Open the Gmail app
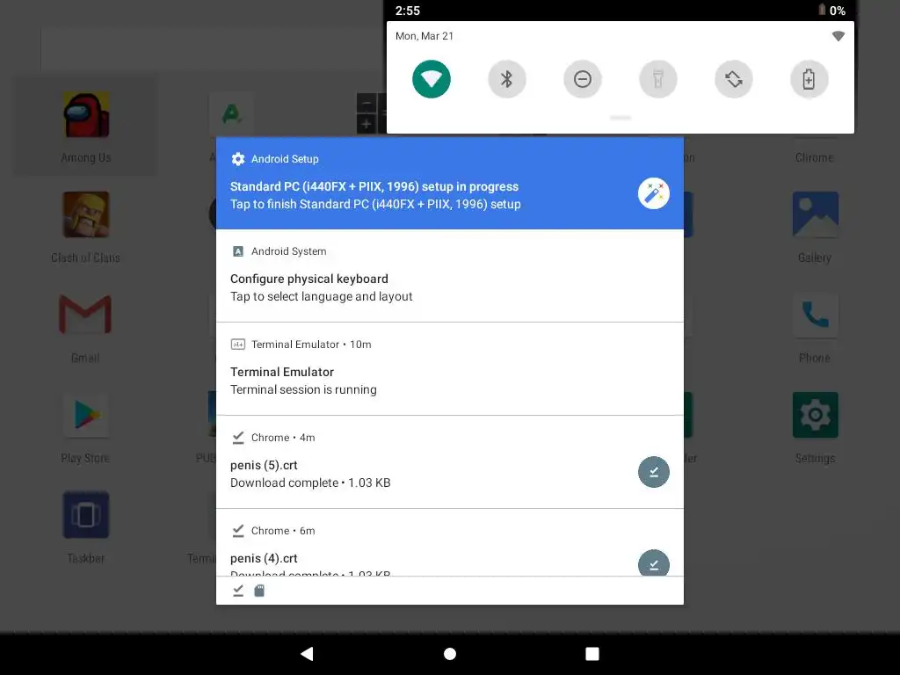The height and width of the screenshot is (675, 900). point(85,328)
